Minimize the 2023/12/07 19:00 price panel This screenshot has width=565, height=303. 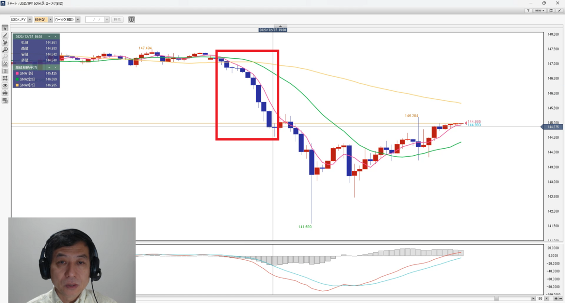click(x=49, y=36)
